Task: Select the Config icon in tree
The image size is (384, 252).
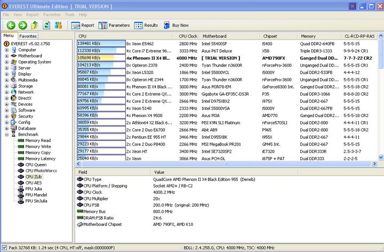Action: (x=14, y=122)
